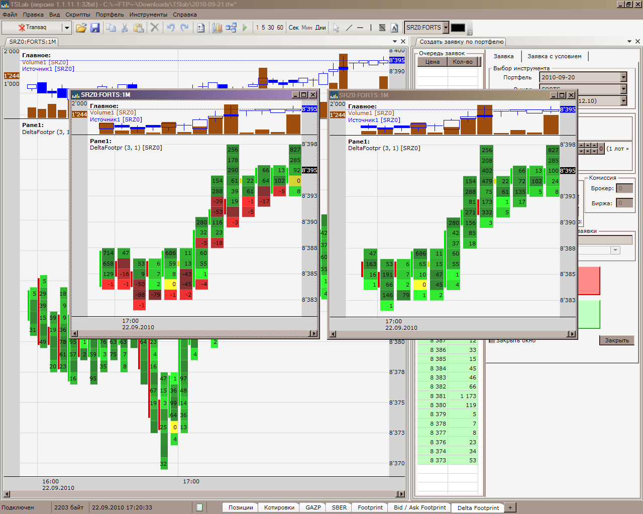The height and width of the screenshot is (514, 643).
Task: Switch to the GAZP tab
Action: tap(313, 507)
